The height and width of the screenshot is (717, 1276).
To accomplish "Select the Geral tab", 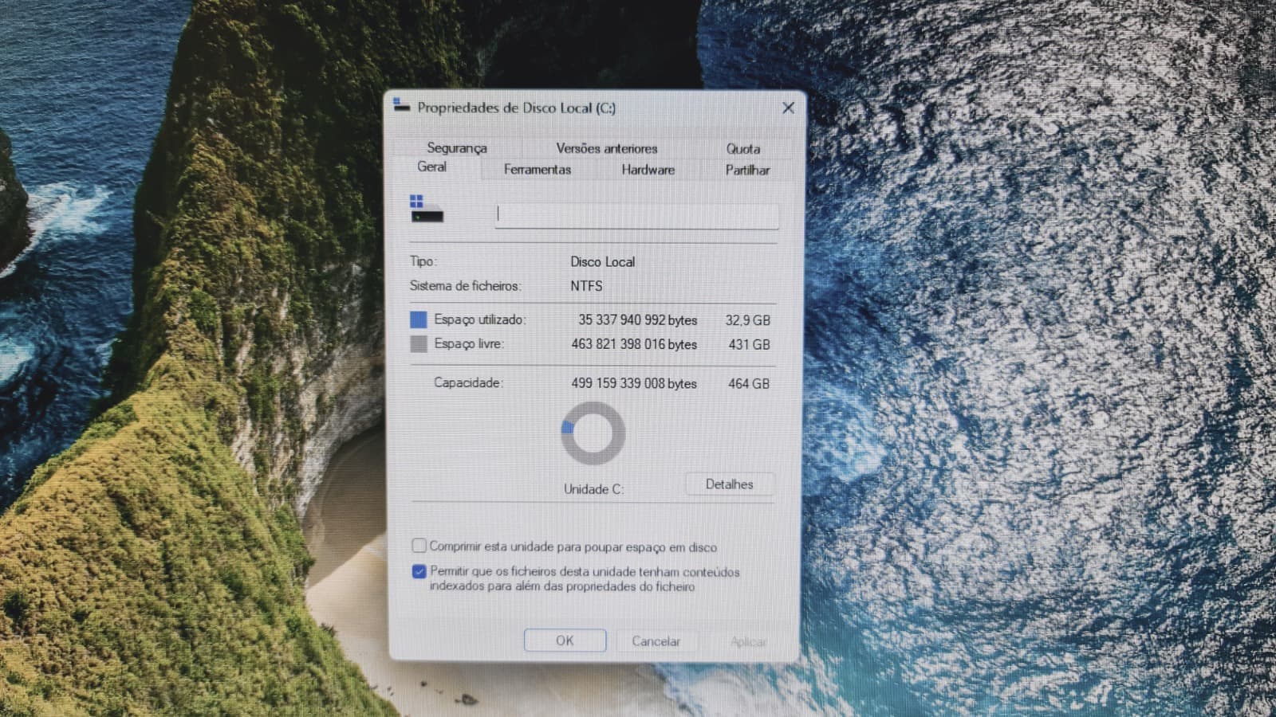I will [431, 167].
